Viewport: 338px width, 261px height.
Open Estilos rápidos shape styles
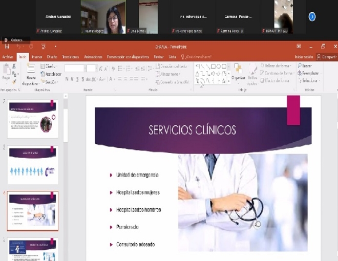[252, 74]
